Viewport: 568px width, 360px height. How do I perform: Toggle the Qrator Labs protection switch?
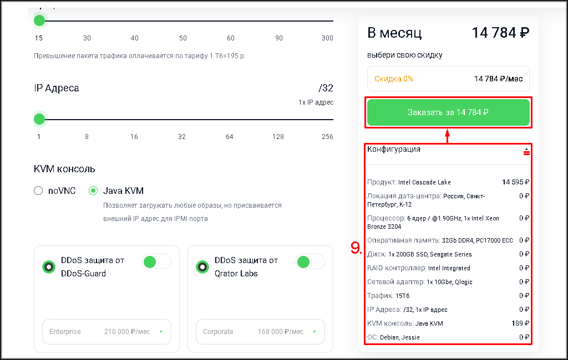click(x=310, y=262)
